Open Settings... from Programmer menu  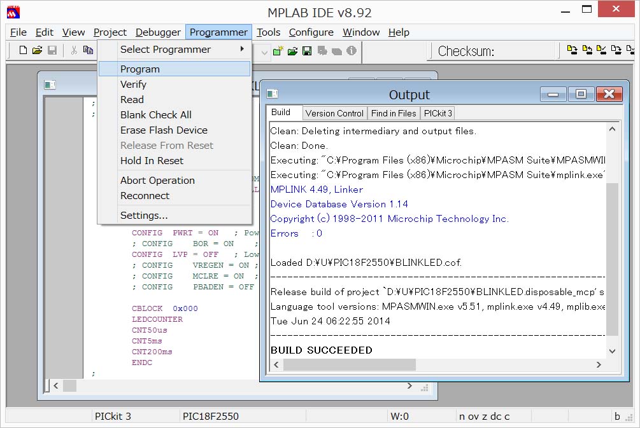(x=174, y=215)
